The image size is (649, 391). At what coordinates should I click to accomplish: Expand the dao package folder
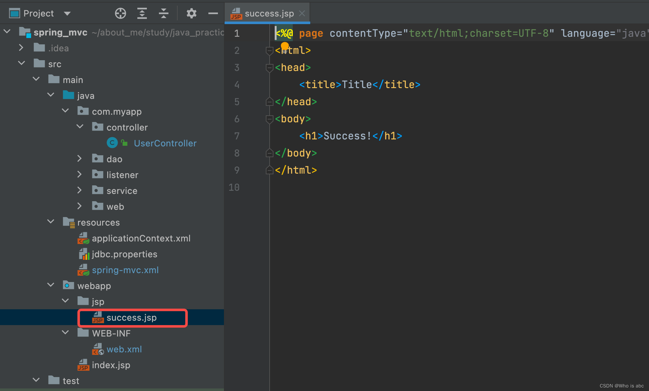(79, 159)
